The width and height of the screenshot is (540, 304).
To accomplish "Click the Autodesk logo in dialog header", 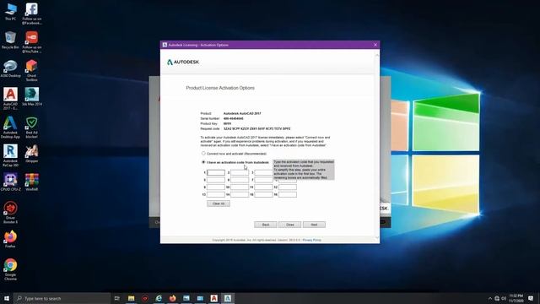I will (183, 62).
